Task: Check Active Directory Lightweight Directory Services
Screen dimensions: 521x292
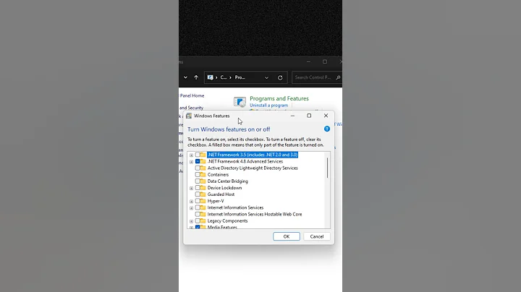Action: pyautogui.click(x=198, y=168)
